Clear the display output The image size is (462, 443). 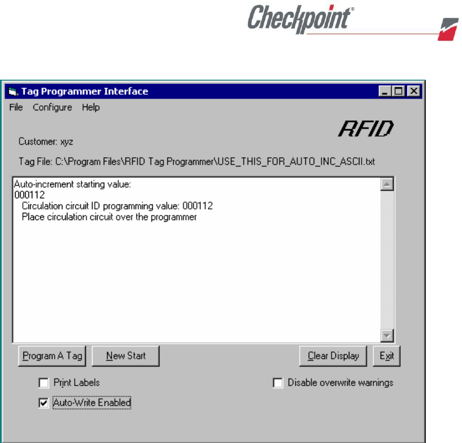(333, 356)
